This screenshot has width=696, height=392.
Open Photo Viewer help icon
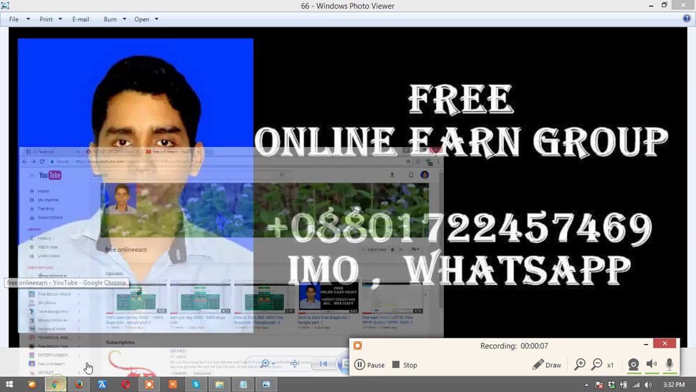(x=687, y=19)
